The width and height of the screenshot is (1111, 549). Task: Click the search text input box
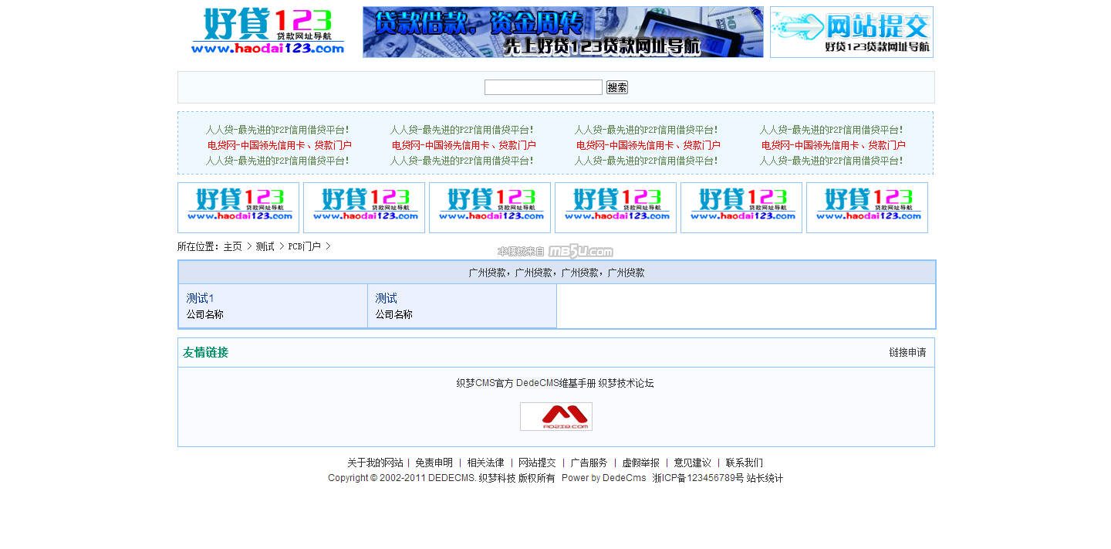543,87
